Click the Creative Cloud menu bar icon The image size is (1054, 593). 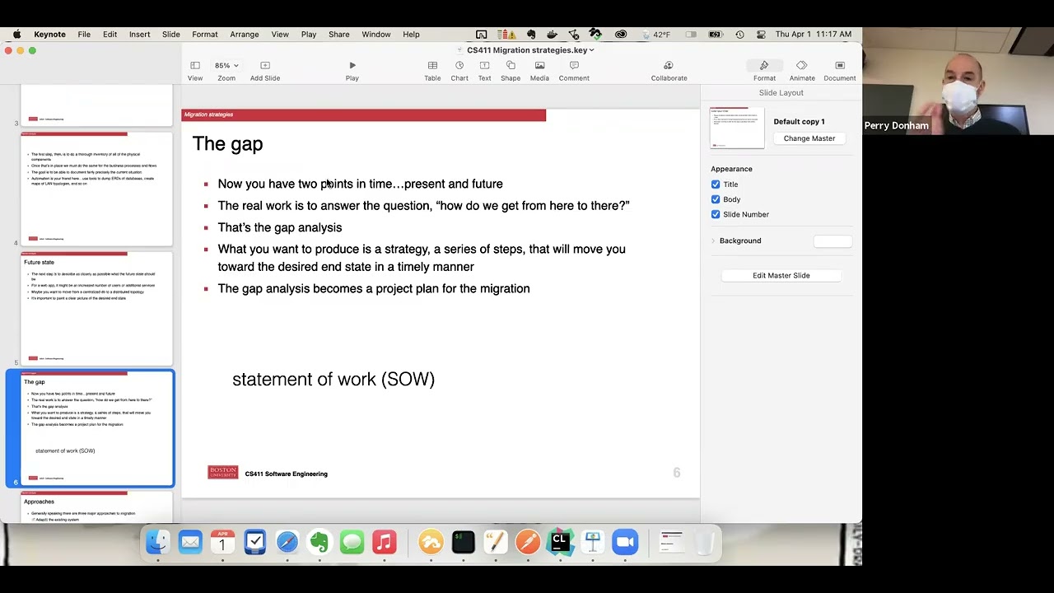(x=621, y=35)
